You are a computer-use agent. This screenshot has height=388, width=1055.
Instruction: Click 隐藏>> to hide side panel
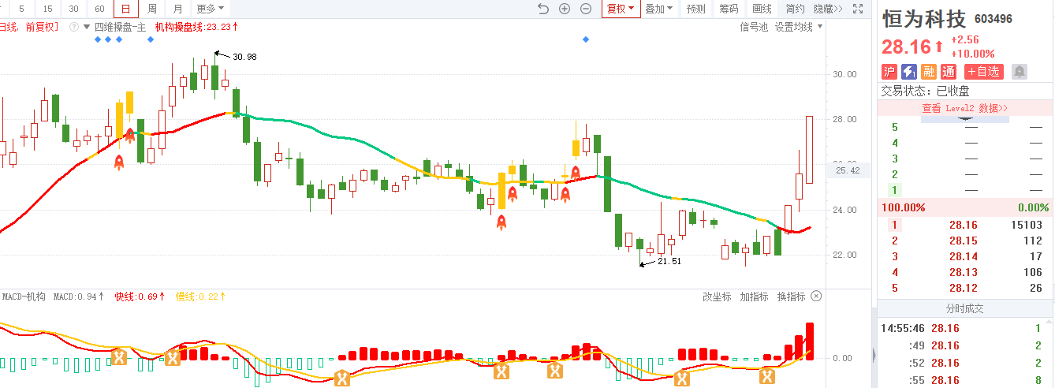829,9
